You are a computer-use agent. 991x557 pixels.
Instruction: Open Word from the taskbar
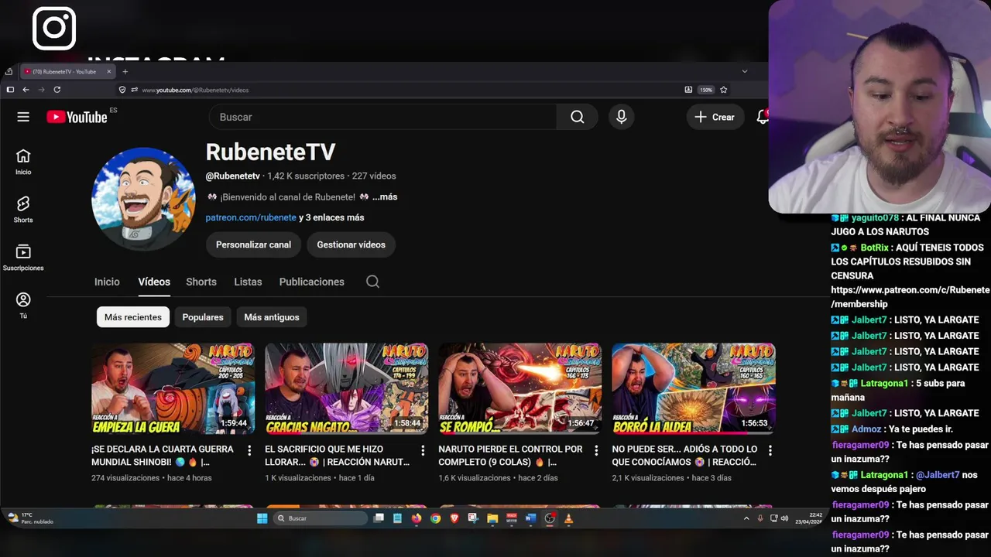[x=530, y=518]
